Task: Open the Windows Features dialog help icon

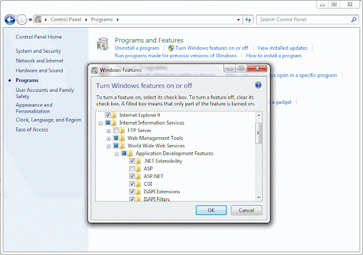Action: tap(258, 85)
